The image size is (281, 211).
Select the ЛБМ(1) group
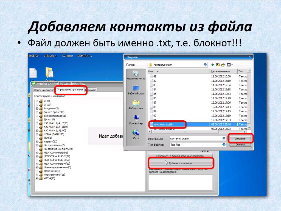pos(48,138)
